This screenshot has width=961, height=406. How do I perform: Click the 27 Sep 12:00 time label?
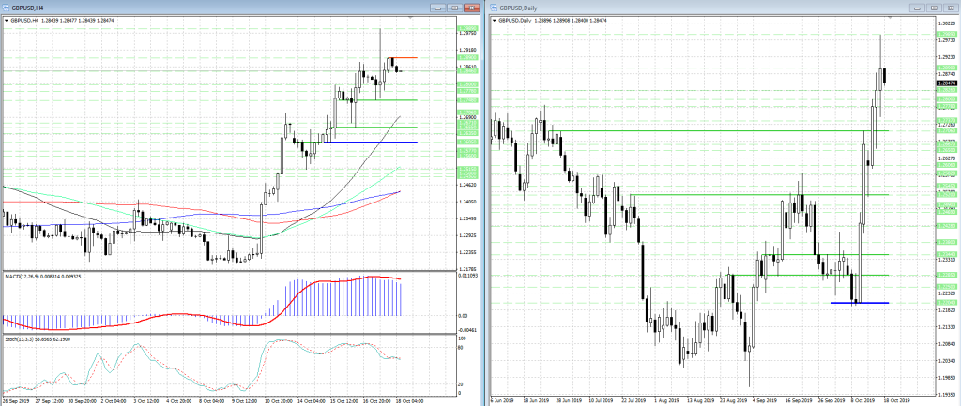(51, 401)
